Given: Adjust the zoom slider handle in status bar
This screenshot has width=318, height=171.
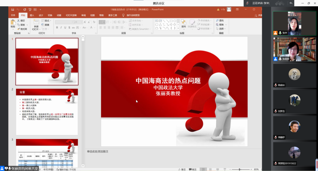Looking at the screenshot, I should pos(240,169).
